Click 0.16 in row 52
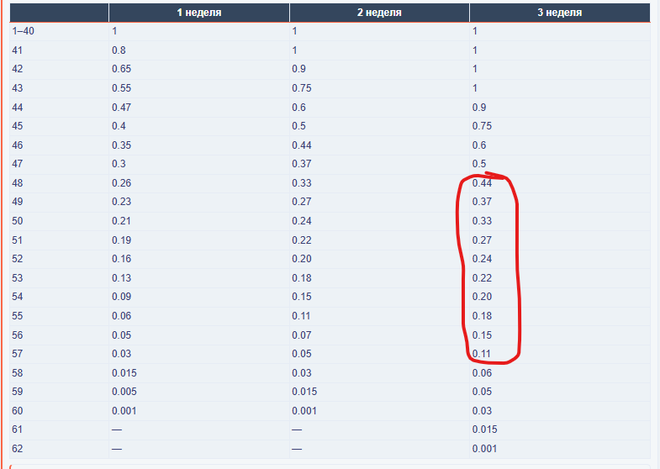The height and width of the screenshot is (469, 660). [121, 259]
